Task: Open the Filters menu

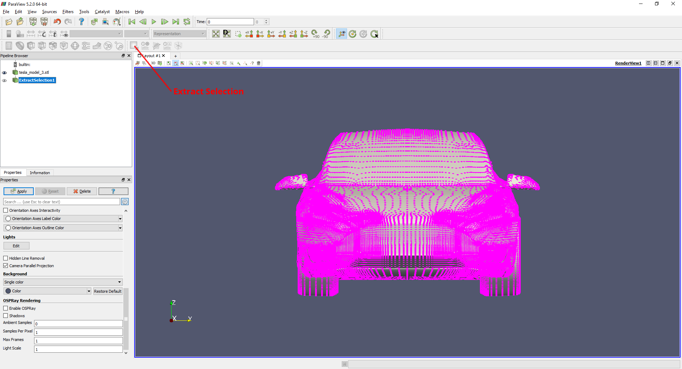Action: click(68, 12)
